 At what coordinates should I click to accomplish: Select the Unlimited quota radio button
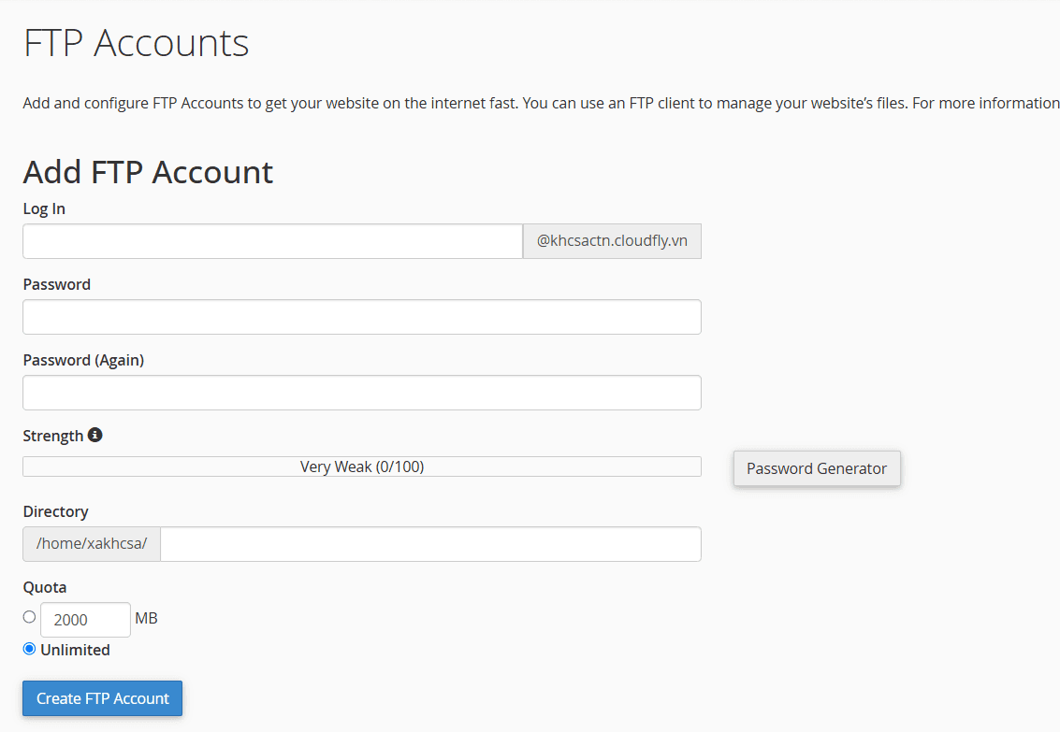point(29,649)
